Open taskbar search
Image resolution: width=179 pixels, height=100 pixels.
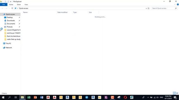[10, 97]
